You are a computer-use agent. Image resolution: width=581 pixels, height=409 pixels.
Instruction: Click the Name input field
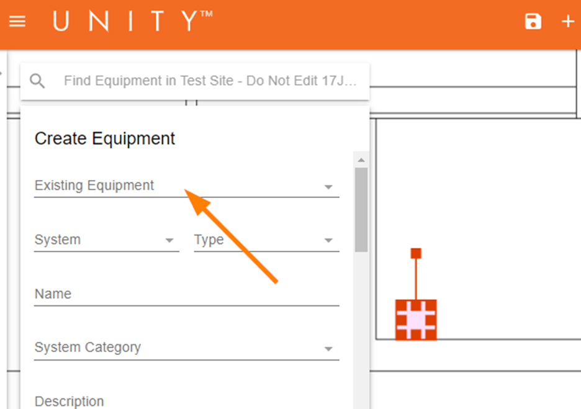point(186,294)
